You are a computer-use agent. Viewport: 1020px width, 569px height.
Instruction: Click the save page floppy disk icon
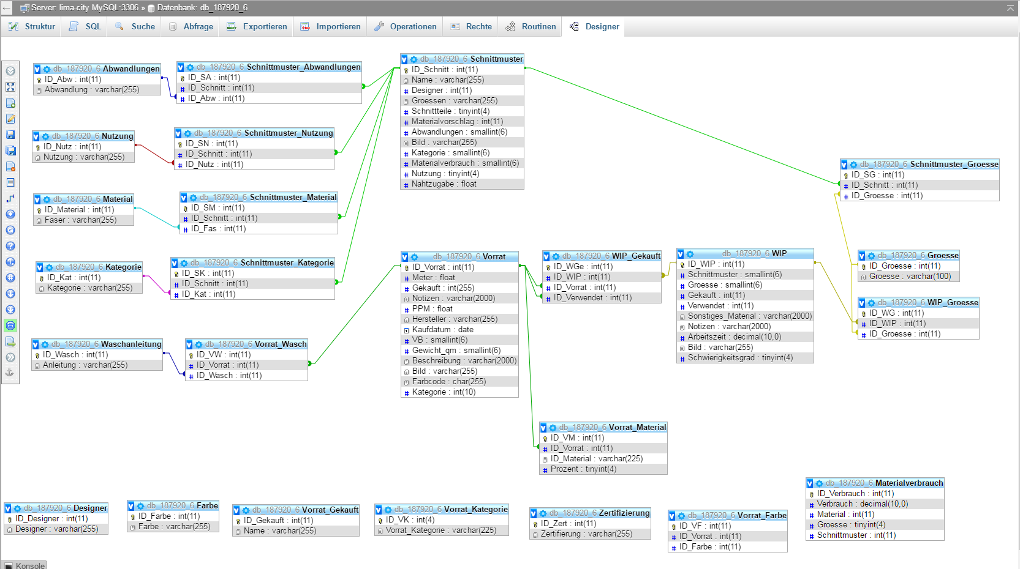pos(10,135)
